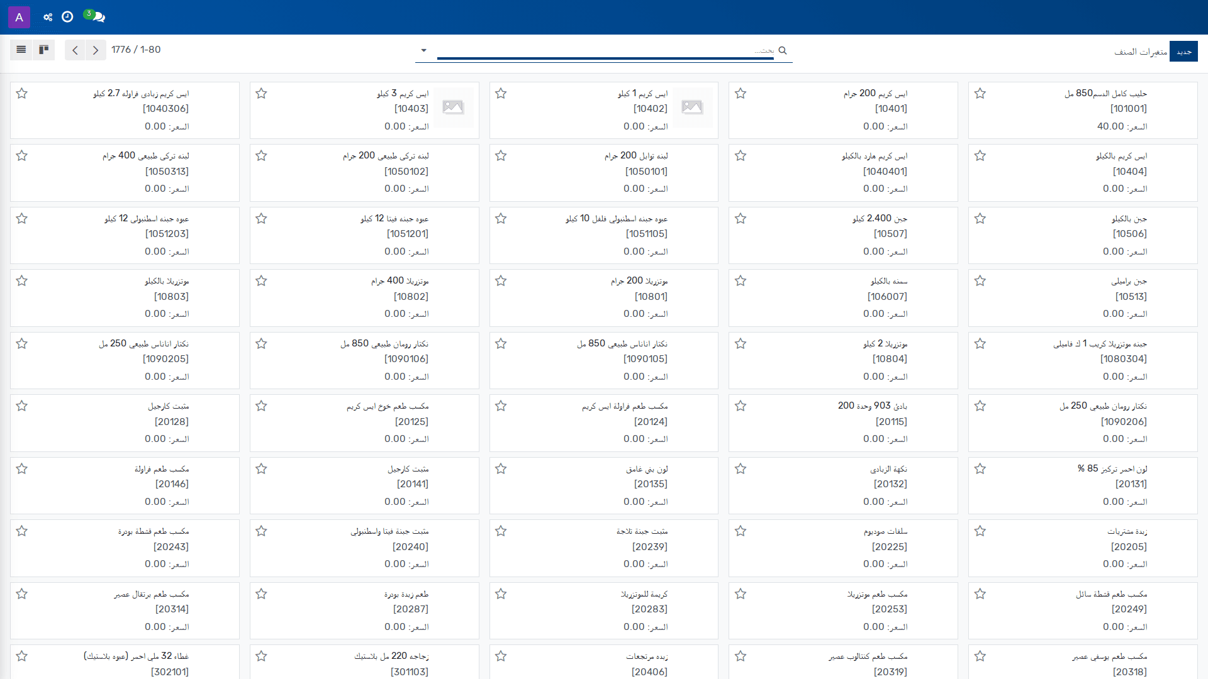Open product 'نكتار رومان طبيعى 250 مل'

tap(1103, 406)
